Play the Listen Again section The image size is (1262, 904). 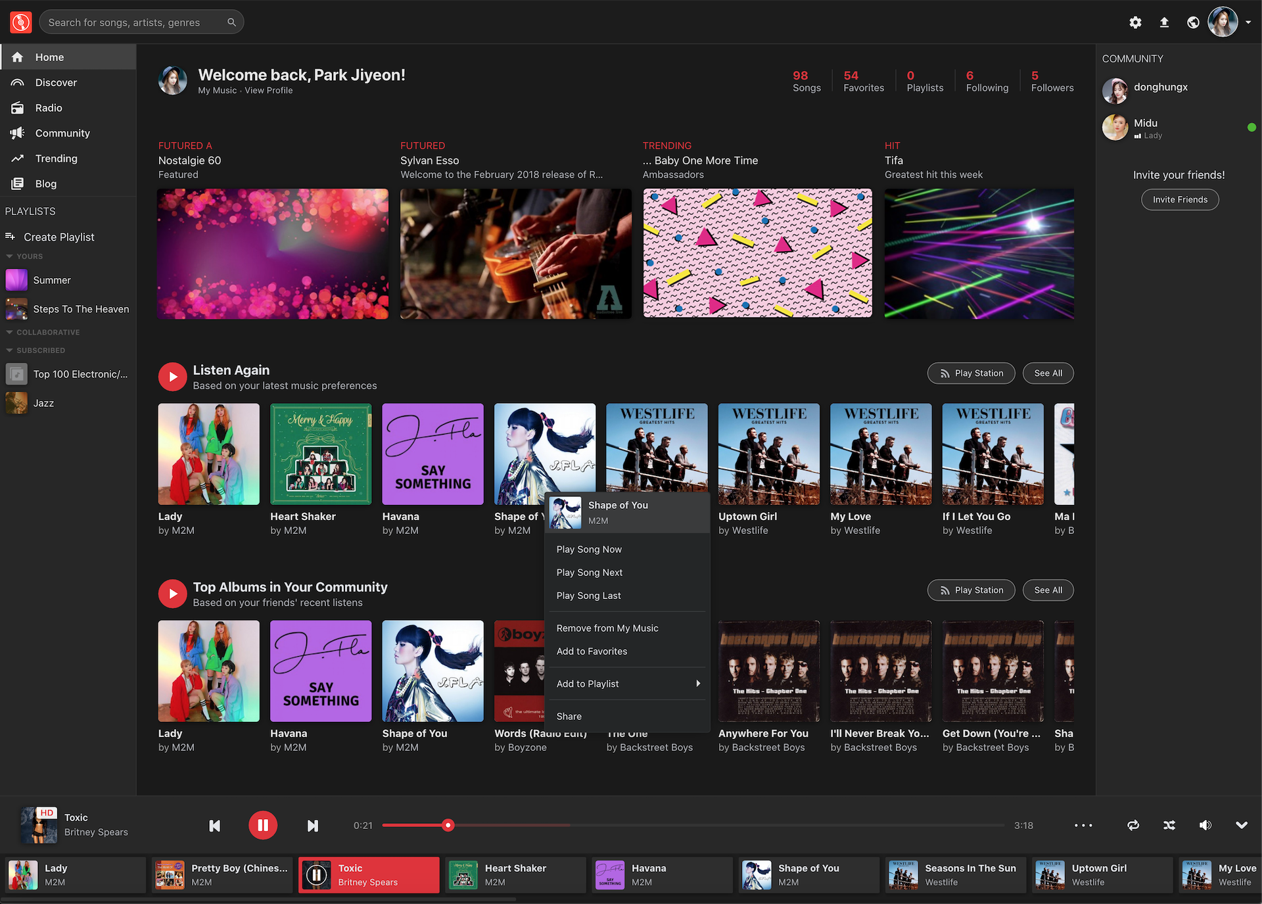pos(173,377)
